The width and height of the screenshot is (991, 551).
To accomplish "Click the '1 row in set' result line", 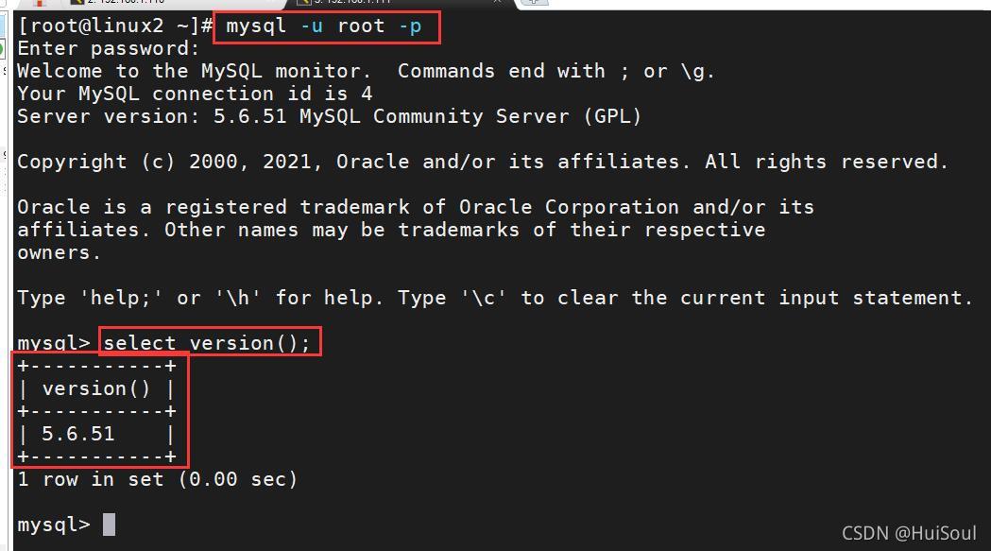I will pyautogui.click(x=157, y=479).
